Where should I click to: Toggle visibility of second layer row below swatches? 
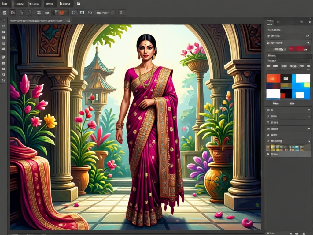[268, 116]
